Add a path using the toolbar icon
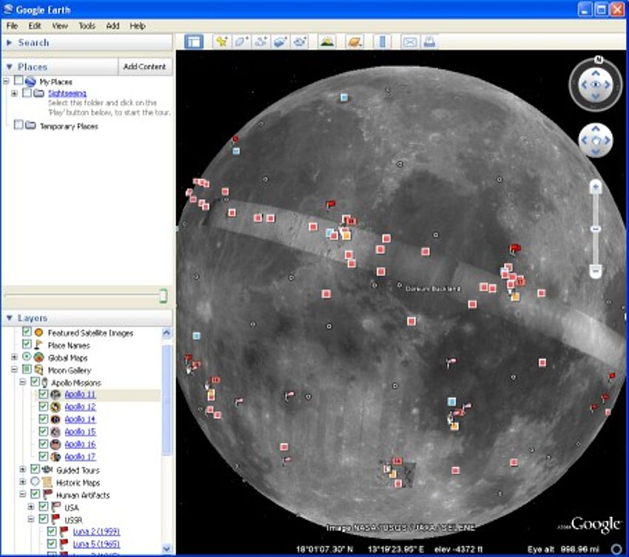The image size is (629, 557). [x=261, y=41]
